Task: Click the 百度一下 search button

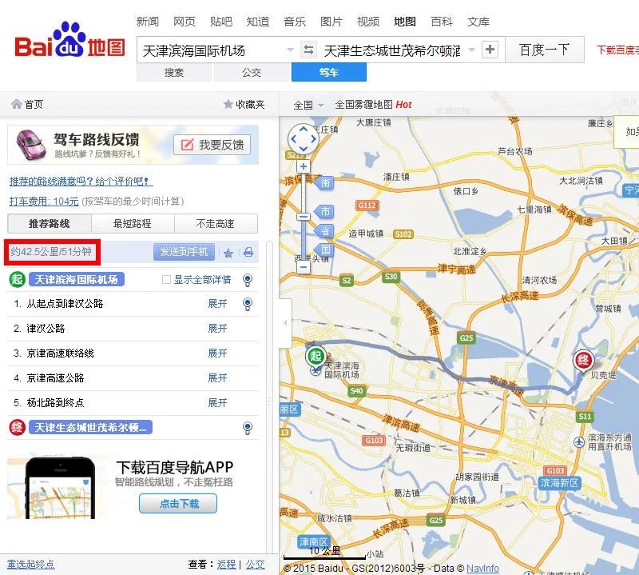Action: click(x=545, y=50)
